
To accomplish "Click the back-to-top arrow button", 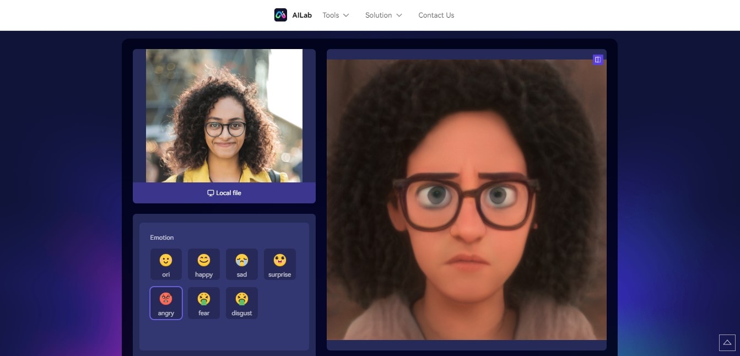I will [x=726, y=342].
